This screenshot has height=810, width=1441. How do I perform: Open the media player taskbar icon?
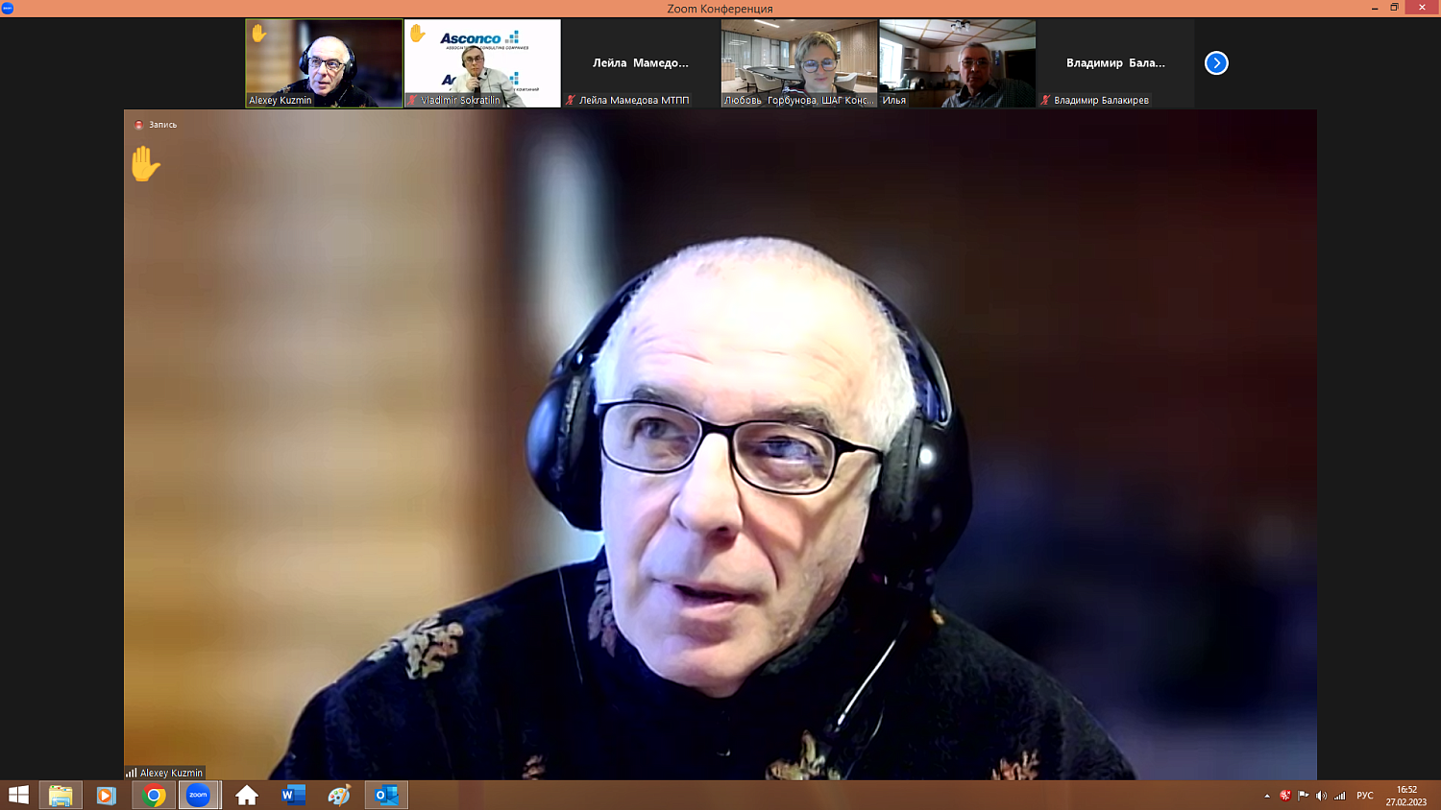click(107, 796)
